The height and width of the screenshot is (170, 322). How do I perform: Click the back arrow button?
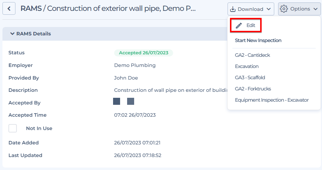pos(9,9)
